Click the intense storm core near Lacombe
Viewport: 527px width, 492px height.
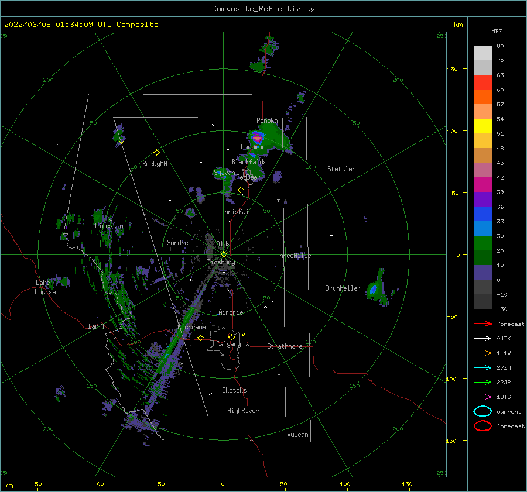coord(257,138)
